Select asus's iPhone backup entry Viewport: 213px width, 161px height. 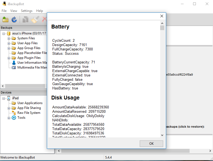(29, 33)
